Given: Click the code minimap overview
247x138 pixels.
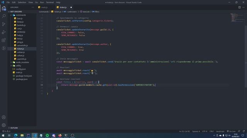Looking at the screenshot, I should point(237,18).
